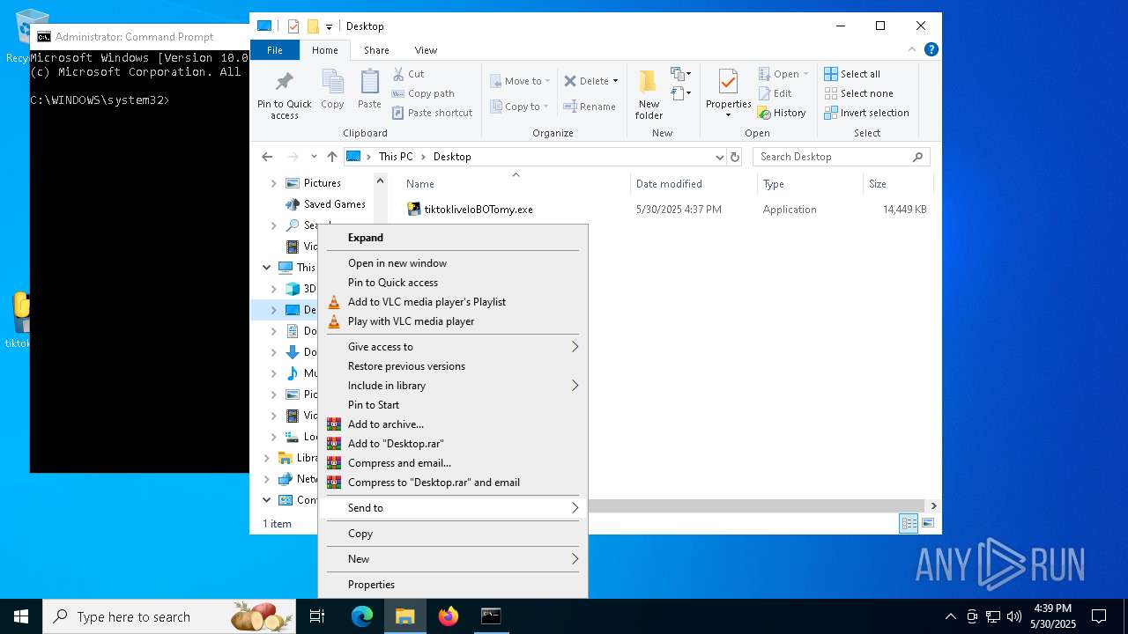Sort by the Name column header
The width and height of the screenshot is (1128, 634).
[x=516, y=184]
